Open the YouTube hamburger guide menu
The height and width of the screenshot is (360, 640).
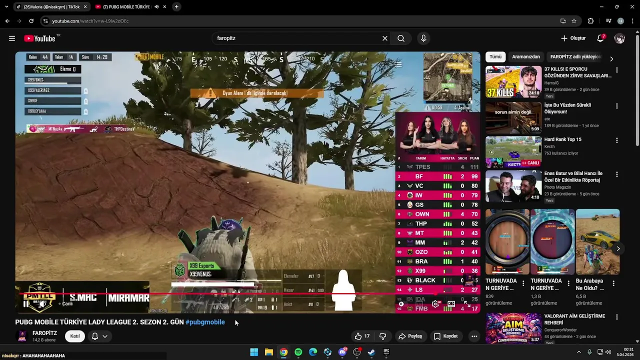pos(12,38)
